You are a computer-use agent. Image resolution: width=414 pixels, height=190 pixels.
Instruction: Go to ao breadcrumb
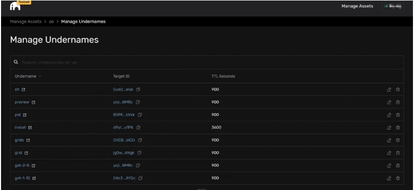click(51, 22)
